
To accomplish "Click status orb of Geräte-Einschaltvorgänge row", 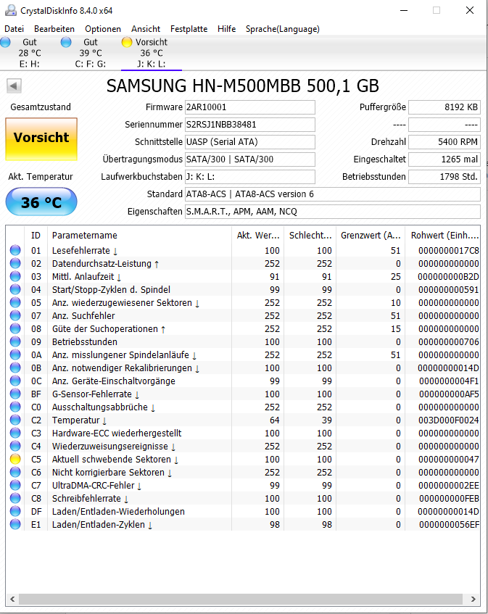I will tap(15, 381).
